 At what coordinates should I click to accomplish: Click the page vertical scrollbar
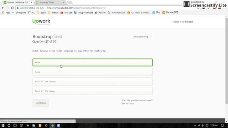(227, 61)
